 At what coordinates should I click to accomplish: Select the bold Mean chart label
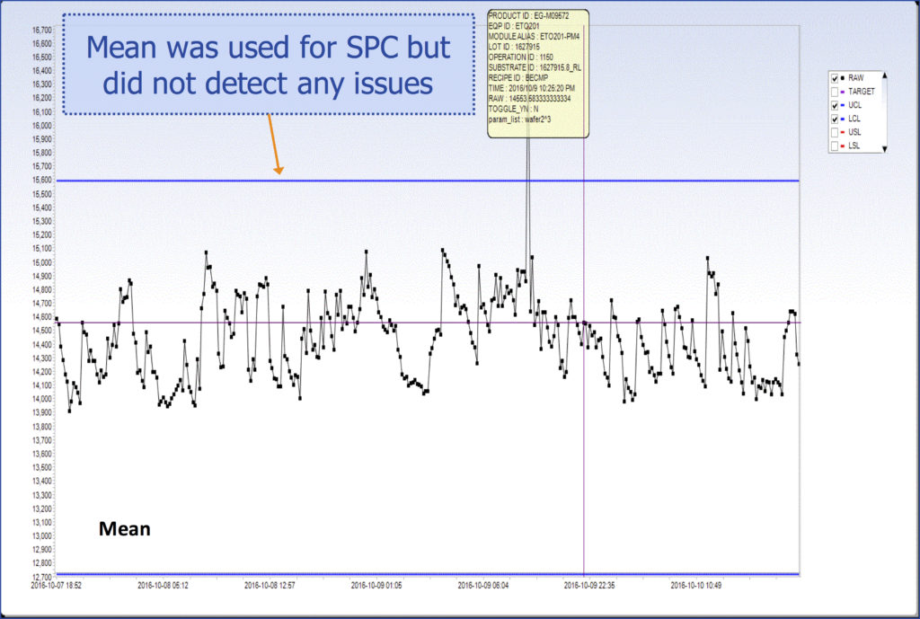click(x=124, y=529)
